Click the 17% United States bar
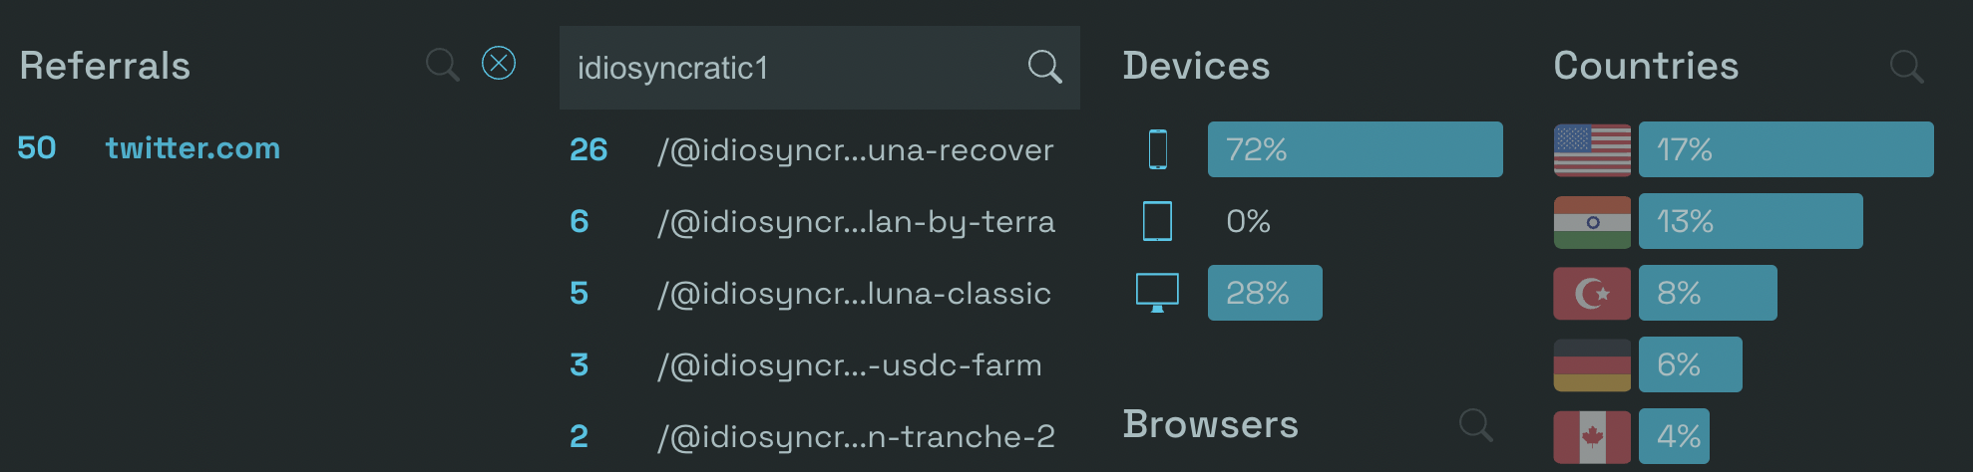Screen dimensions: 1973x472 click(x=1785, y=149)
